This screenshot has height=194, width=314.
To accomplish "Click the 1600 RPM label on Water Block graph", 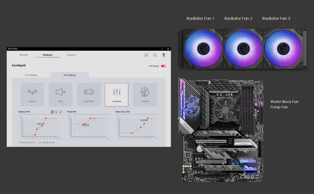I will (144, 120).
